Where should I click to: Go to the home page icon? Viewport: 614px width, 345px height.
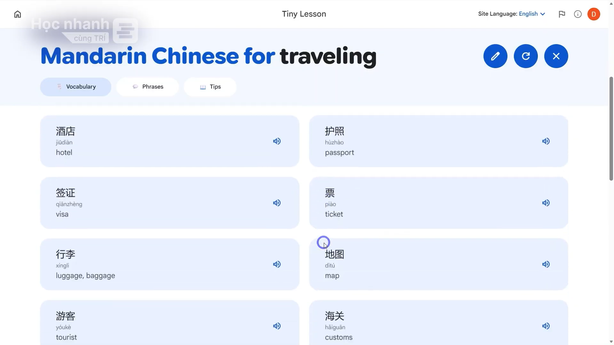click(18, 14)
